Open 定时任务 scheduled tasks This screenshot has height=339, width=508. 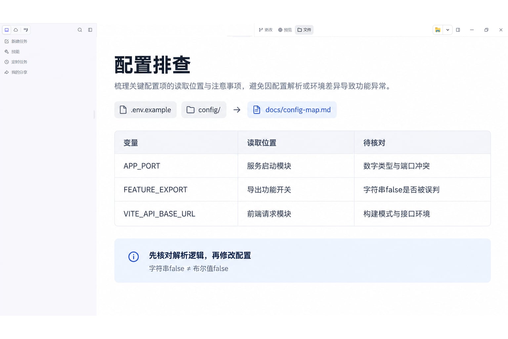pos(16,62)
